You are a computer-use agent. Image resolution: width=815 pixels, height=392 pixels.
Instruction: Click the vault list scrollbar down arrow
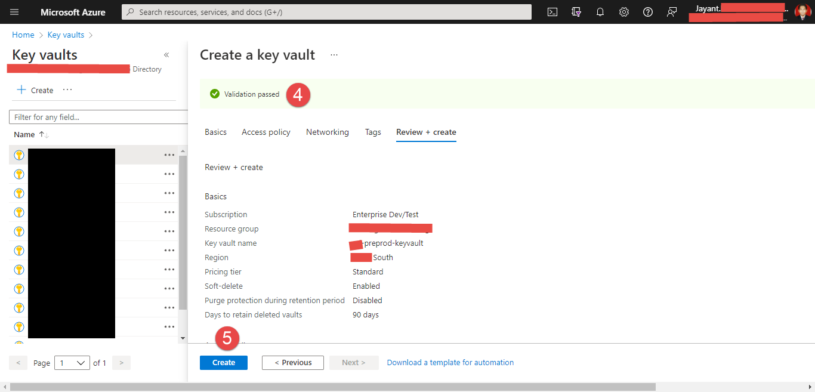click(183, 338)
